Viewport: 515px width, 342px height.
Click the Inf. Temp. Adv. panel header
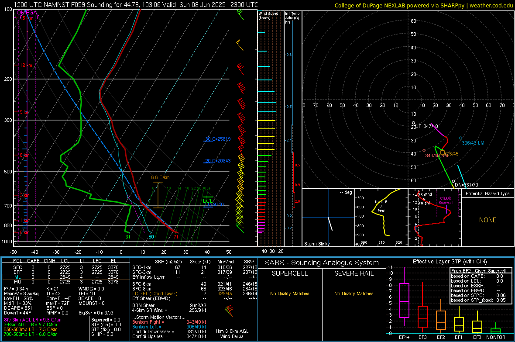tap(293, 18)
